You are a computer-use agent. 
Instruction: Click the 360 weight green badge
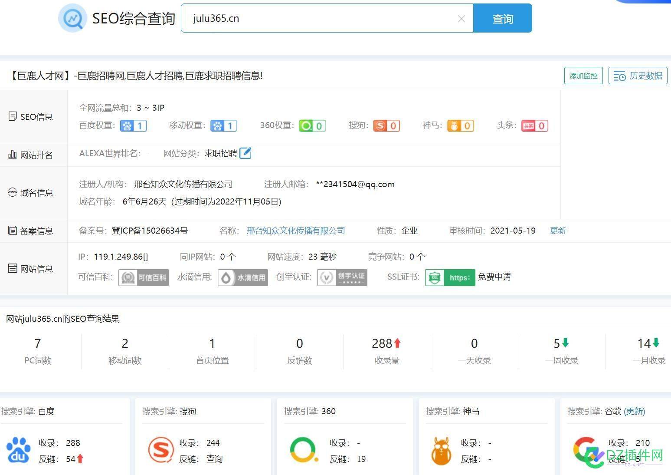tap(312, 125)
